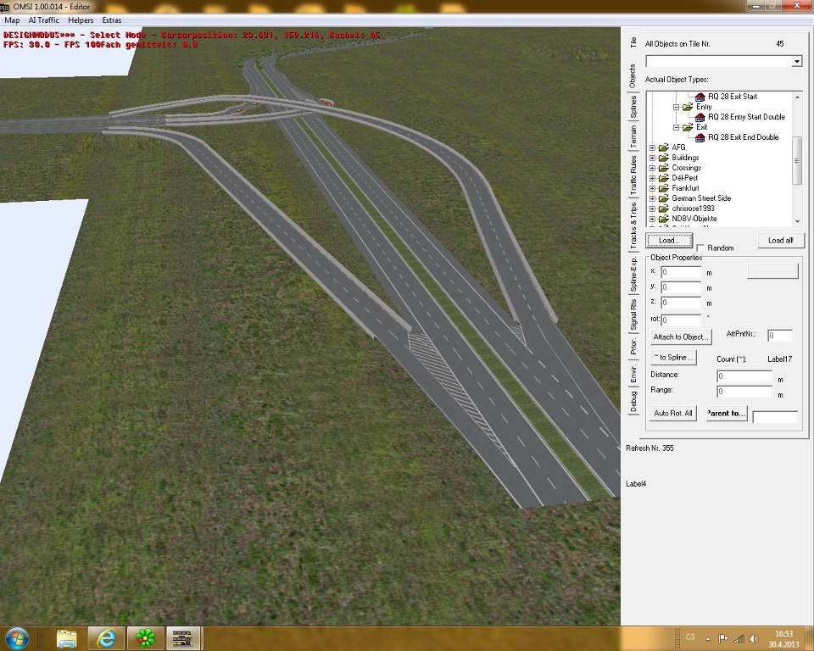
Task: Click the object tree scrollbar thumb
Action: tap(796, 161)
